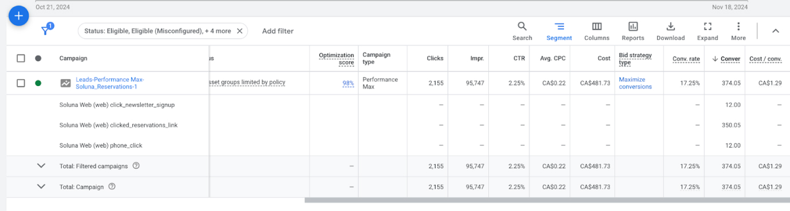Tick the Leads-Performance Max campaign checkbox
Screen dimensions: 790x211
pyautogui.click(x=21, y=83)
